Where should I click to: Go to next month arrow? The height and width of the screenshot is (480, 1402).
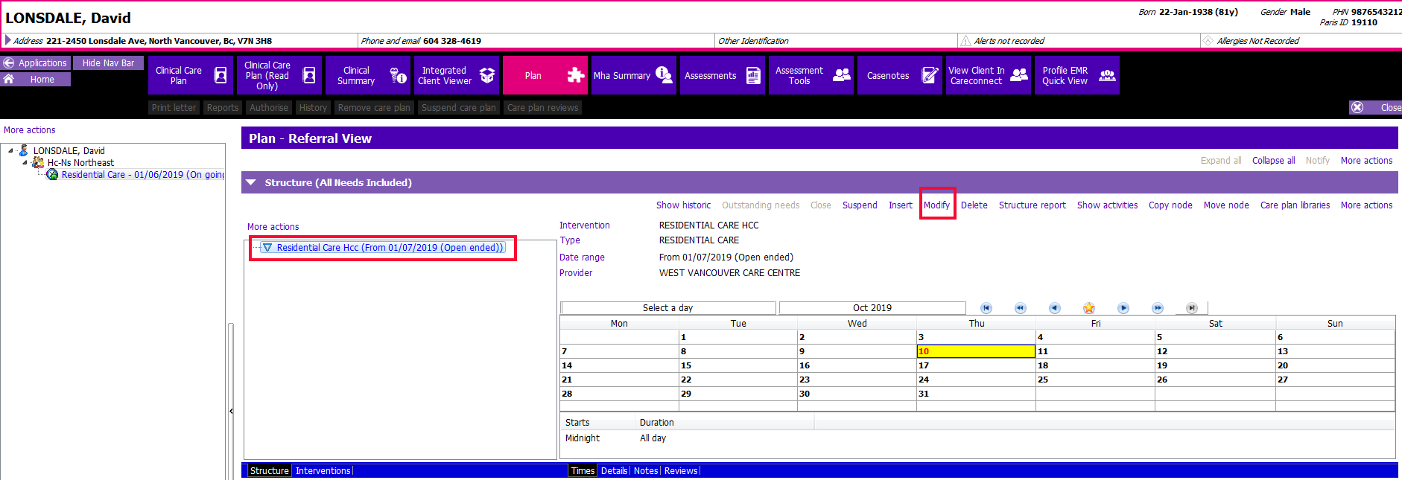coord(1123,308)
